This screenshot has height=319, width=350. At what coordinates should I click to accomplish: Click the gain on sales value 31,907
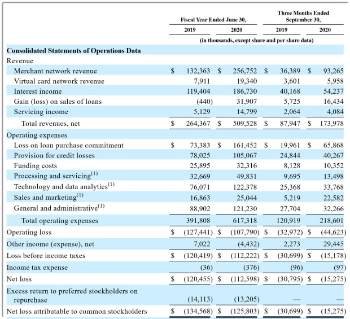click(247, 102)
